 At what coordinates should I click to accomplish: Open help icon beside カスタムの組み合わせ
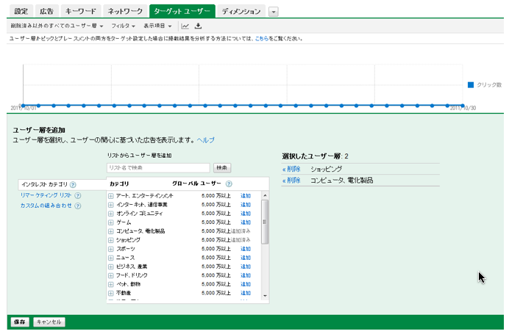[78, 206]
